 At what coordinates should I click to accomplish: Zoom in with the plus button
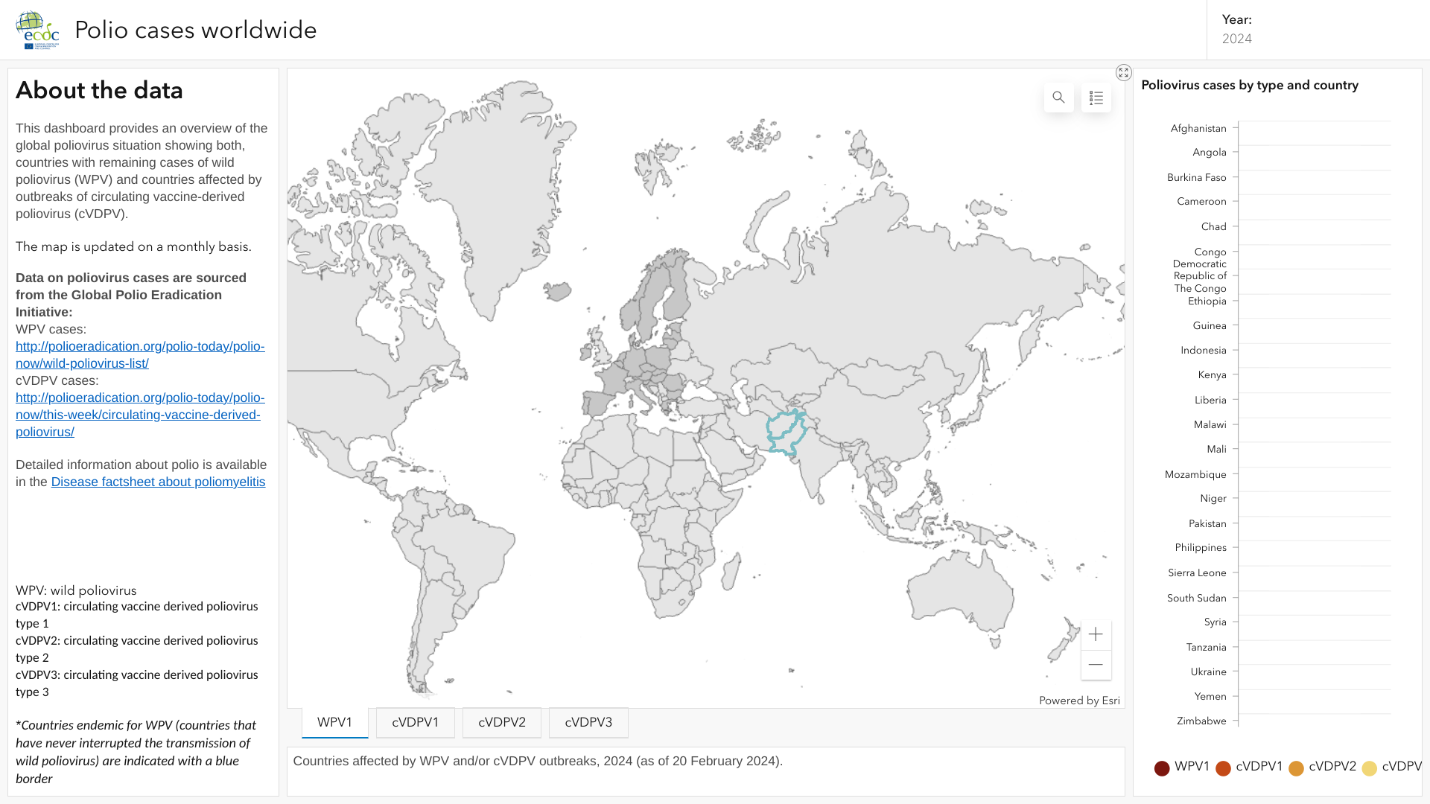(x=1096, y=634)
